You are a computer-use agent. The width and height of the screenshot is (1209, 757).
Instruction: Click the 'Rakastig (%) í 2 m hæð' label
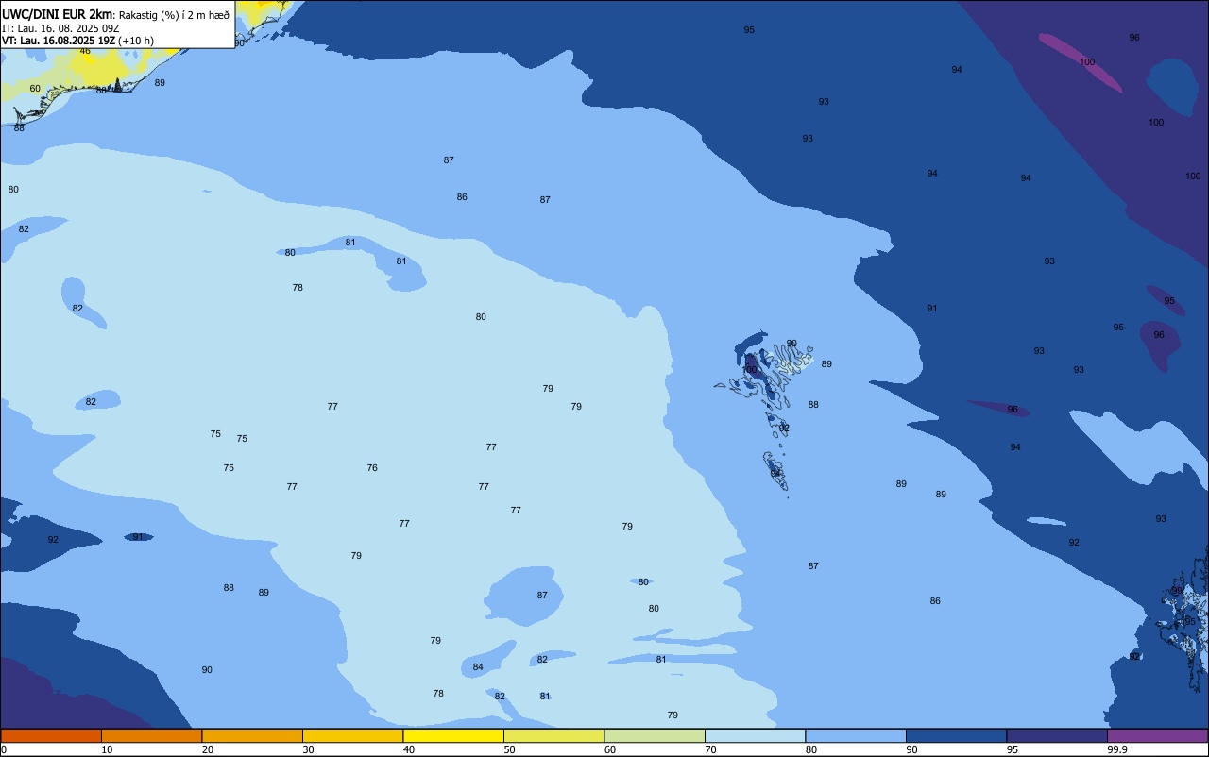point(174,15)
